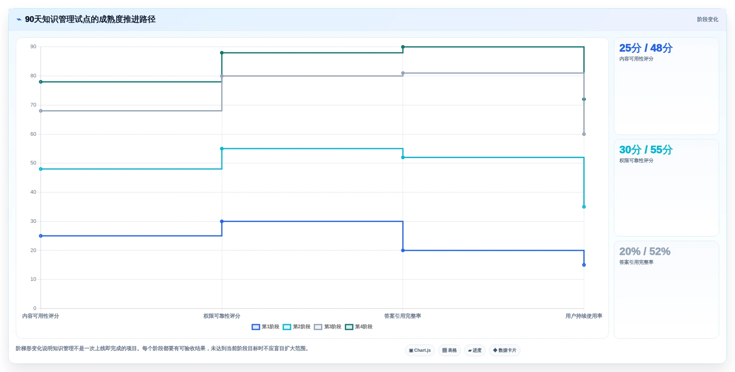Image resolution: width=735 pixels, height=372 pixels.
Task: Hide 第3阶段 series via legend
Action: click(x=328, y=327)
